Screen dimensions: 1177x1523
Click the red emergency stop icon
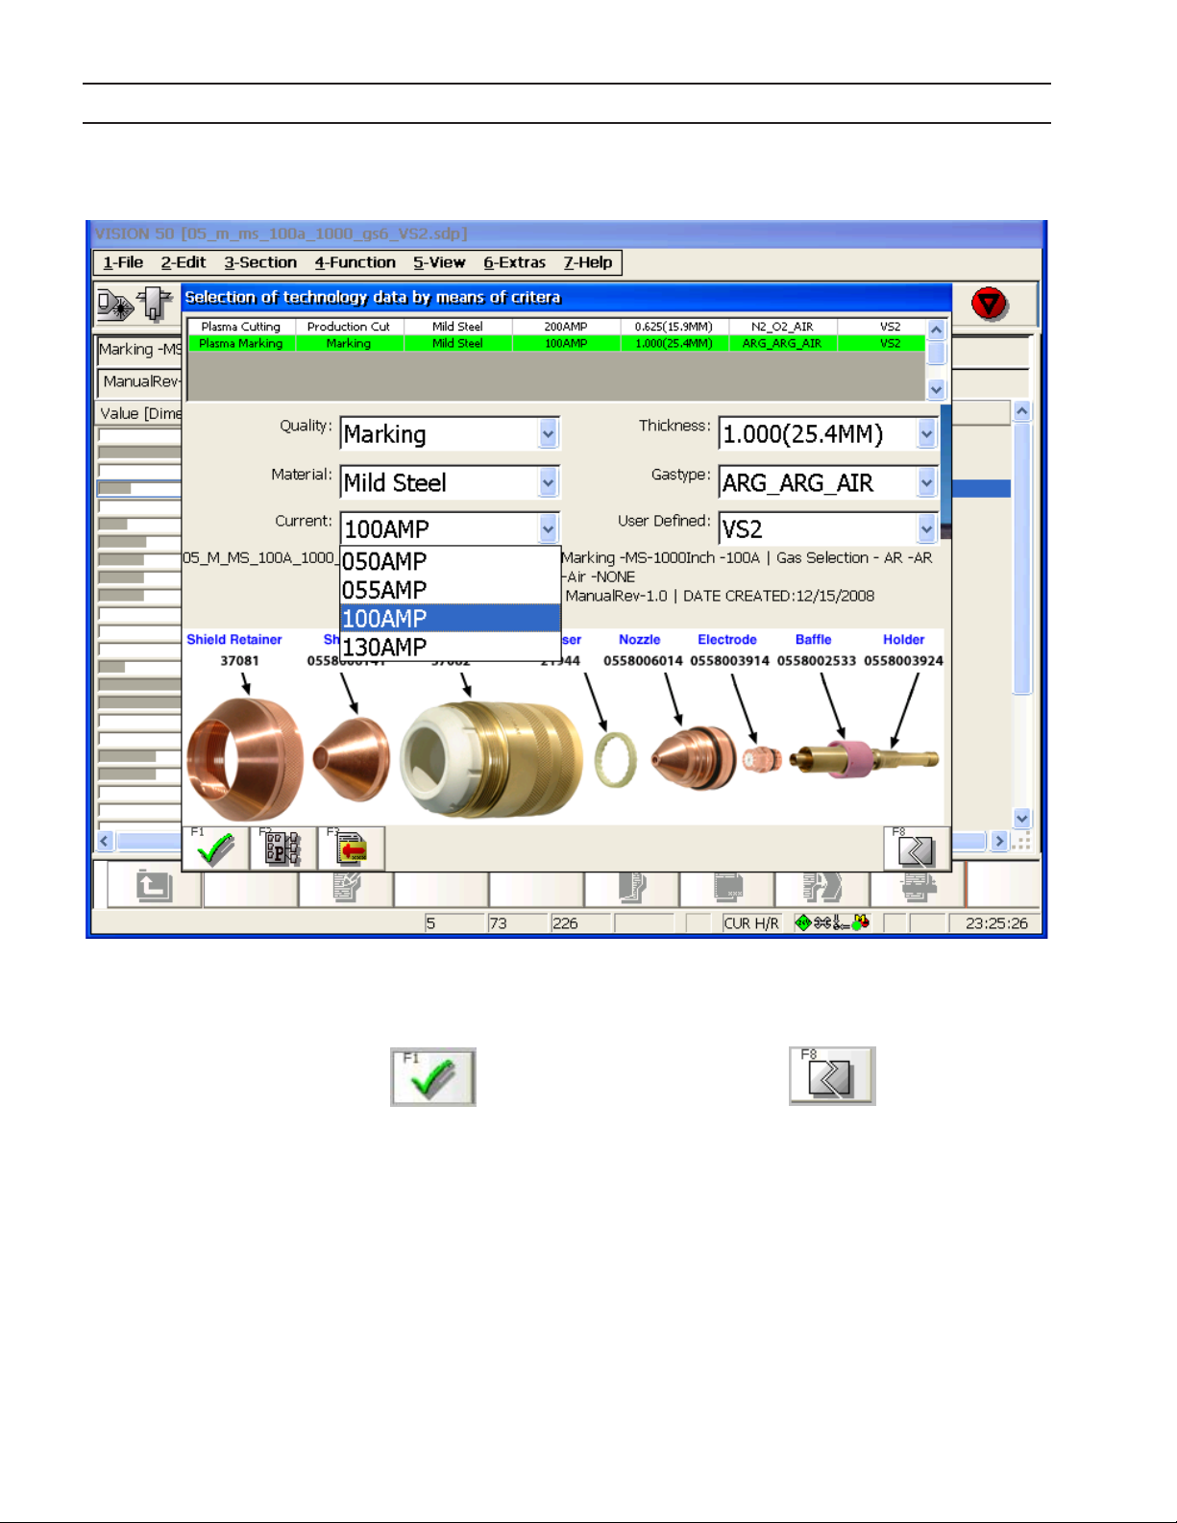tap(989, 305)
